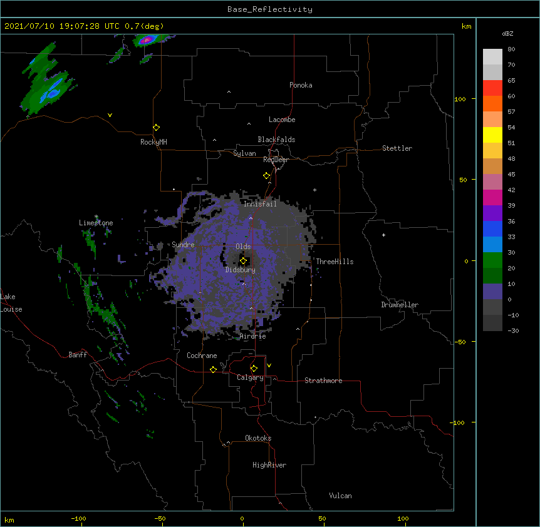Click the magenta-core storm cell at the map top
Viewport: 540px width, 527px height.
[147, 40]
